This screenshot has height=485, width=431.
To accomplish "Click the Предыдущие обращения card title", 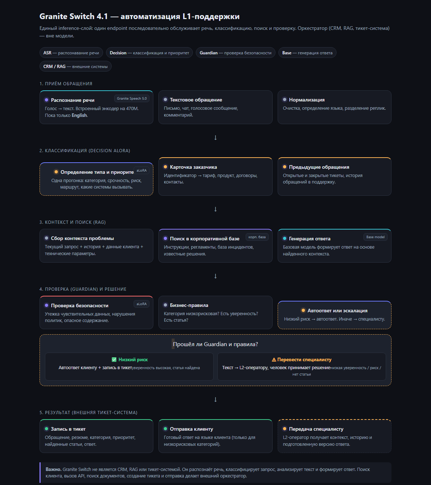I will 319,167.
